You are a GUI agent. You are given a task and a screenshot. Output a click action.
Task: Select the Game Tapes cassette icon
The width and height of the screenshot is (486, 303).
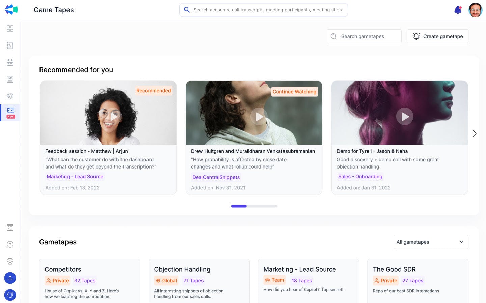pos(10,110)
